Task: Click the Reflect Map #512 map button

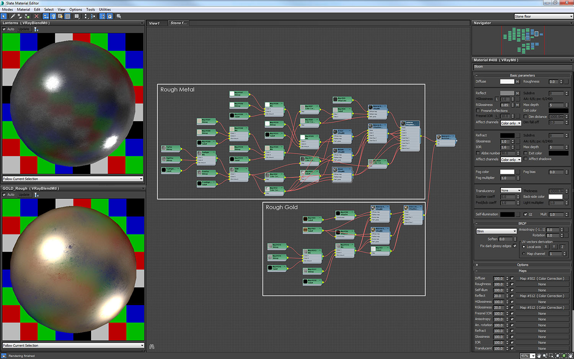Action: click(541, 296)
